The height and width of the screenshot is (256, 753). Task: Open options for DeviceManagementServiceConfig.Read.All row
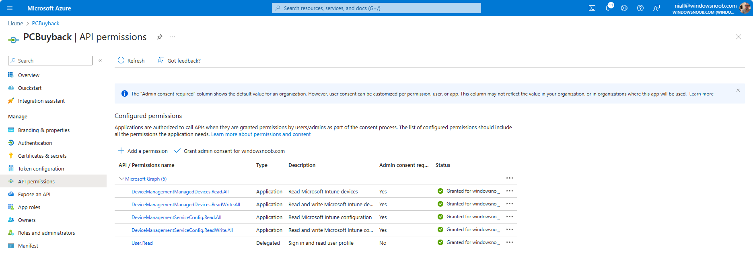510,217
